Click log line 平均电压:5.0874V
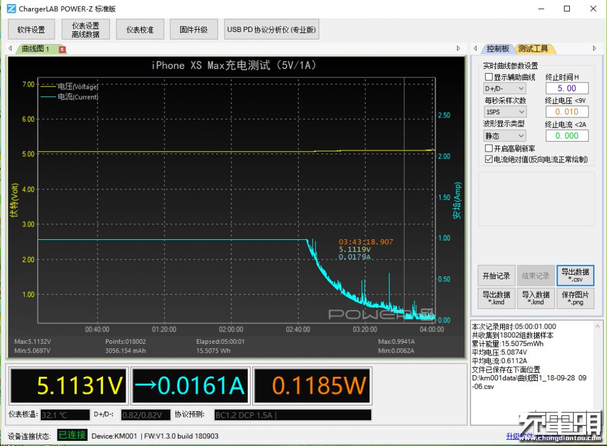The image size is (607, 446). 499,353
